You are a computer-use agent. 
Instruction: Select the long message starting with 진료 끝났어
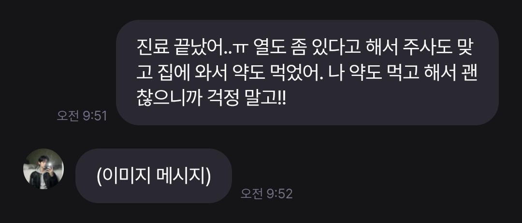pyautogui.click(x=307, y=73)
